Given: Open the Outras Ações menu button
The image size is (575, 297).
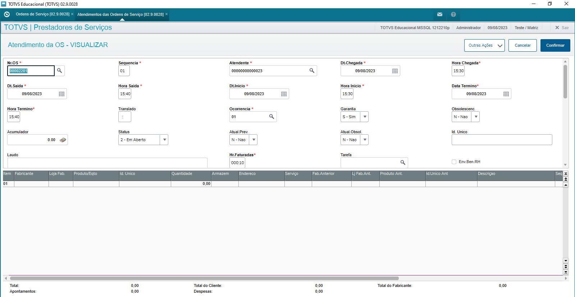Looking at the screenshot, I should [484, 46].
